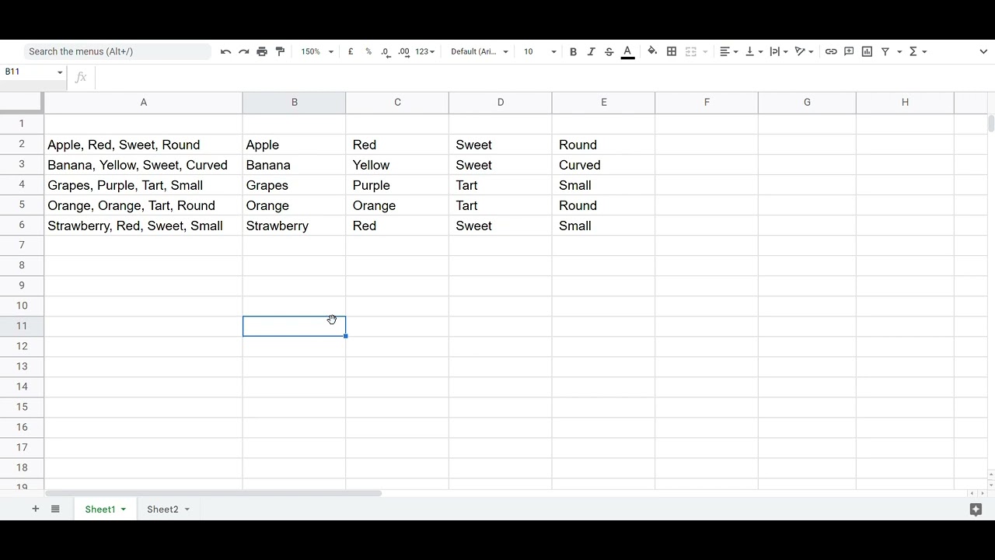Select row 8 header

[x=22, y=265]
